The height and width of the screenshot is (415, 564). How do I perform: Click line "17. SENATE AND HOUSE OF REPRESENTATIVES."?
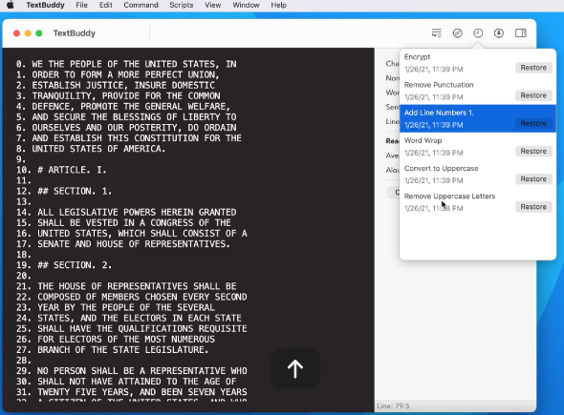[x=123, y=244]
